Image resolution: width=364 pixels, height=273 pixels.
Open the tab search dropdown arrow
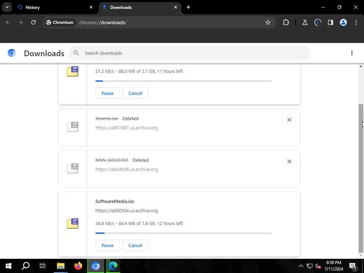tap(7, 7)
